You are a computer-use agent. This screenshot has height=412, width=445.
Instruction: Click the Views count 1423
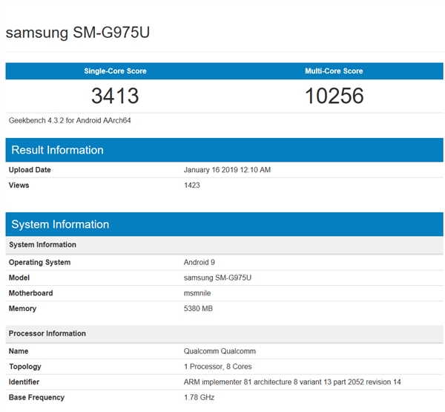tap(191, 185)
